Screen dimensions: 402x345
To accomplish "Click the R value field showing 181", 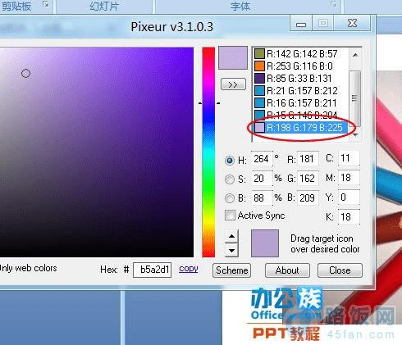I will (x=308, y=159).
